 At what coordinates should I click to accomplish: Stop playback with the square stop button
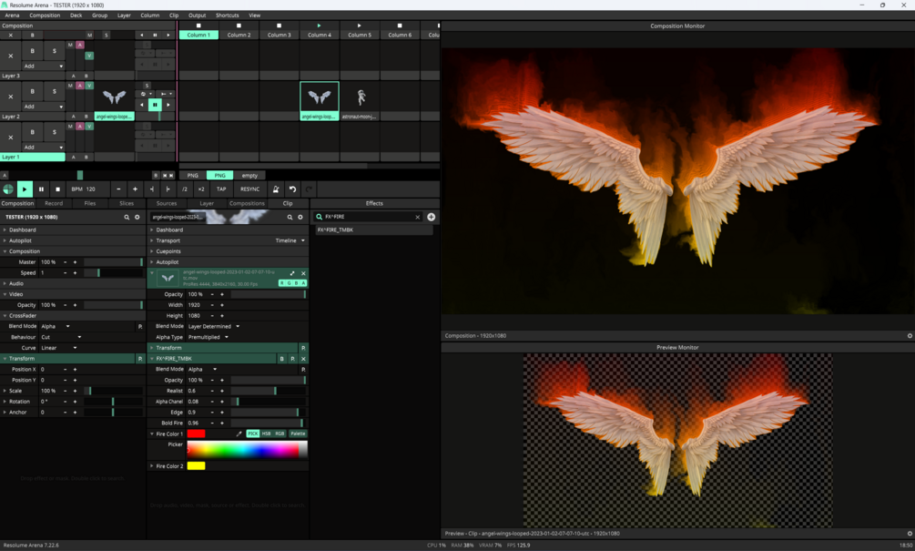click(57, 189)
